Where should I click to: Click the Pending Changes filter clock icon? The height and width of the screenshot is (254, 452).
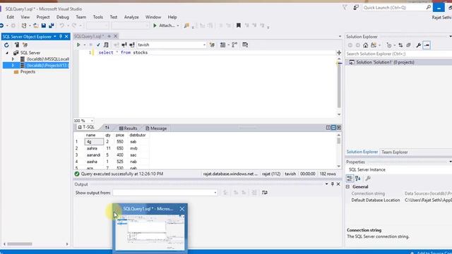[389, 45]
